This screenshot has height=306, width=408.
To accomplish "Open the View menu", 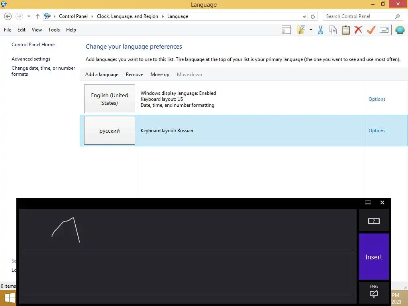I will pos(37,30).
